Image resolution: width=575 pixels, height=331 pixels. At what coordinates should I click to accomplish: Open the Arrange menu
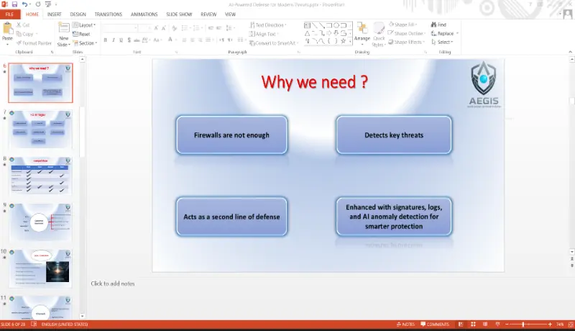pyautogui.click(x=362, y=34)
